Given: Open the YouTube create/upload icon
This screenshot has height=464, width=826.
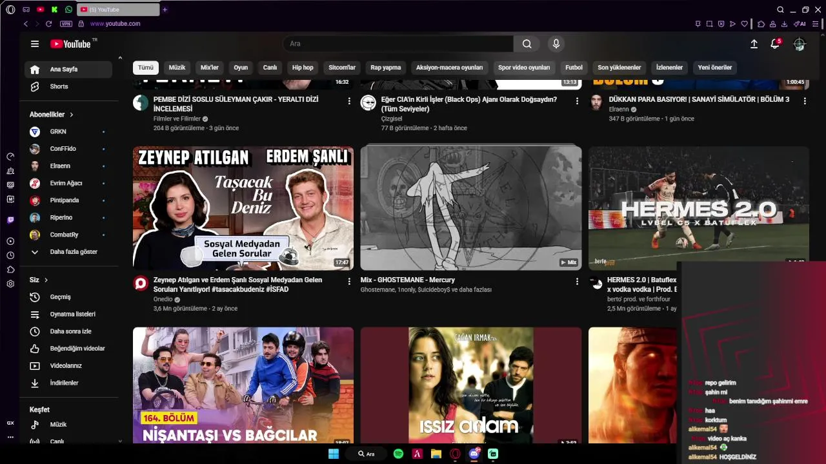Looking at the screenshot, I should [754, 44].
